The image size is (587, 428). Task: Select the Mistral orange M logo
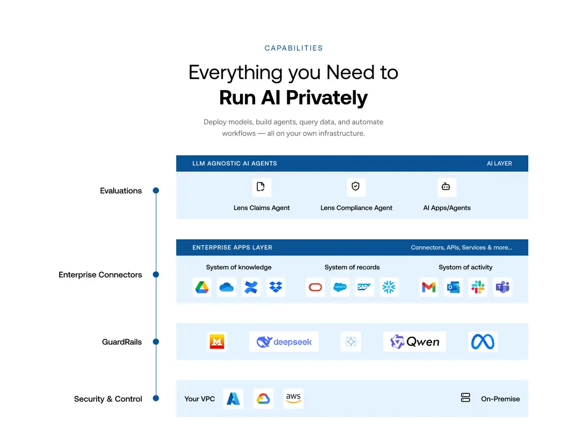(217, 342)
